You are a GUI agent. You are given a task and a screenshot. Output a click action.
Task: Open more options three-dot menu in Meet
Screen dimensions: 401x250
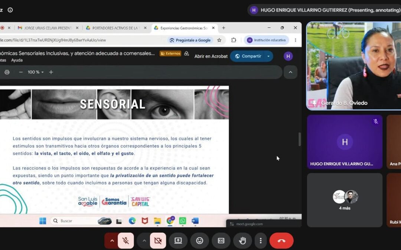click(x=261, y=241)
